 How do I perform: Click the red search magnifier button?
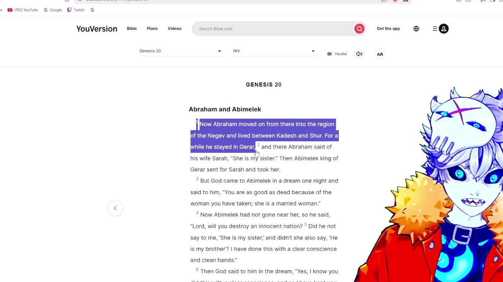pyautogui.click(x=359, y=29)
